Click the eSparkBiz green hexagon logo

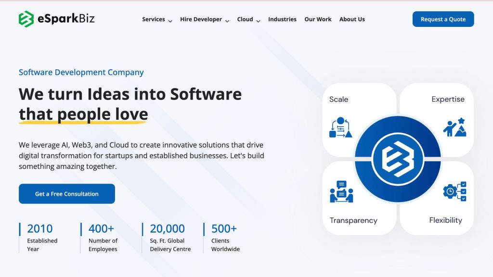coord(26,19)
